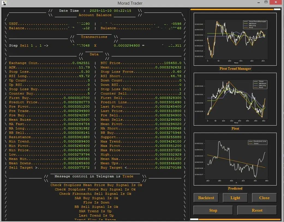
Task: Maximize the Morad Trader window
Action: [265, 3]
